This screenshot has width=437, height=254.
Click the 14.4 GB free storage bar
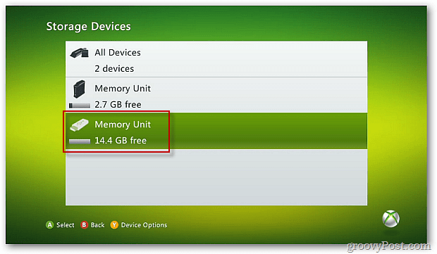tap(80, 141)
